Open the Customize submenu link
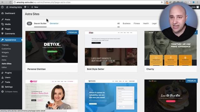This screenshot has width=200, height=112. click(6, 49)
